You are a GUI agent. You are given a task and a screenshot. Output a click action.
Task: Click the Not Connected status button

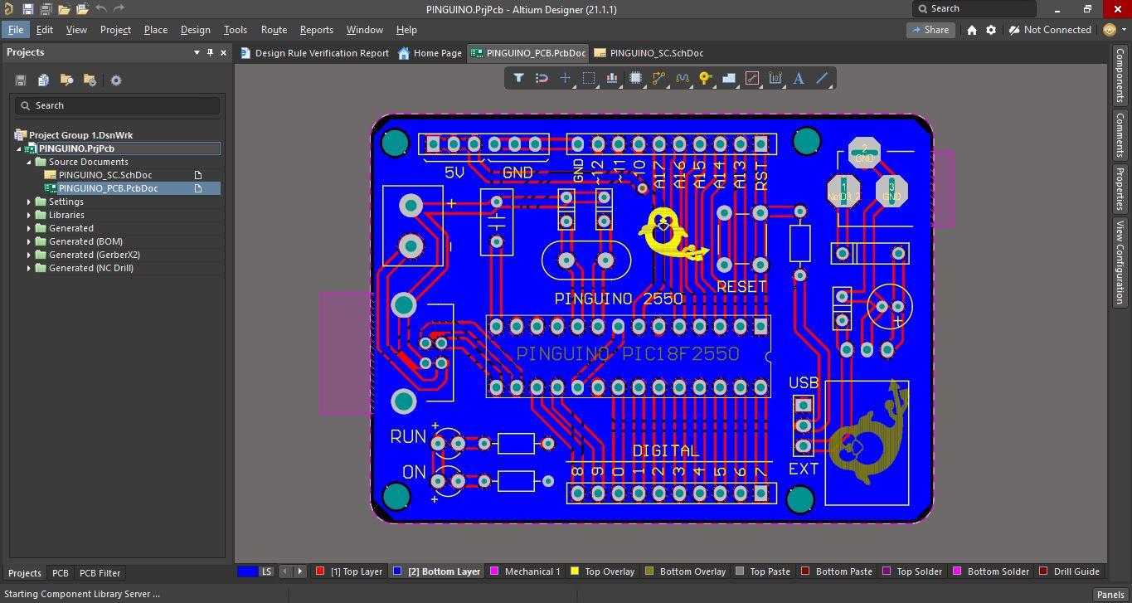(1050, 30)
